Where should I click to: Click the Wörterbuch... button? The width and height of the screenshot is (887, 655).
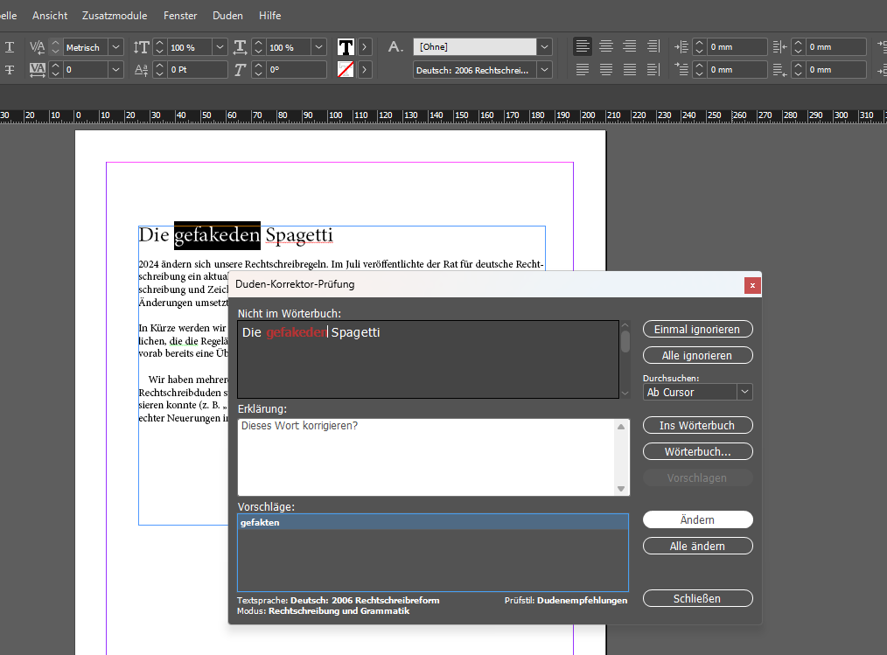(x=697, y=451)
